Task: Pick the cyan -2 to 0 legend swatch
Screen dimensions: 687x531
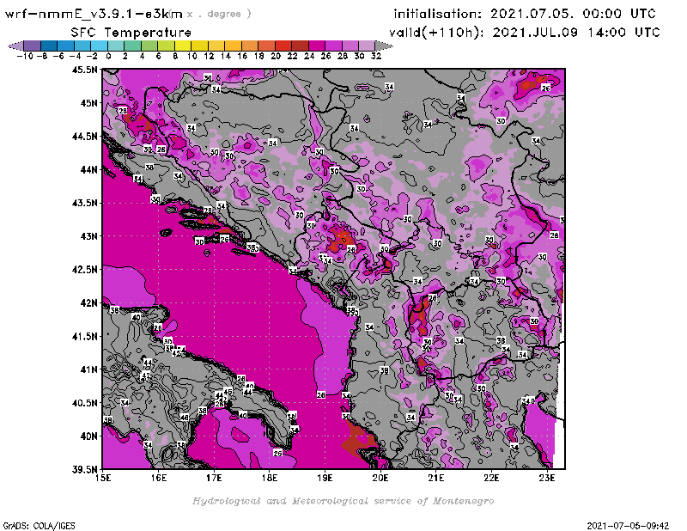Action: click(99, 46)
